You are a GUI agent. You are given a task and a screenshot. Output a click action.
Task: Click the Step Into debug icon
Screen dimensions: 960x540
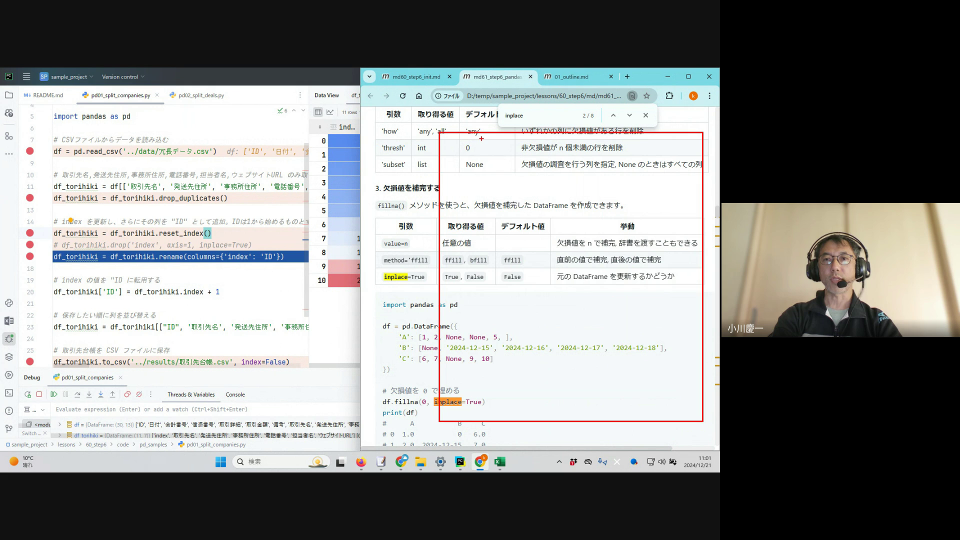(x=89, y=394)
